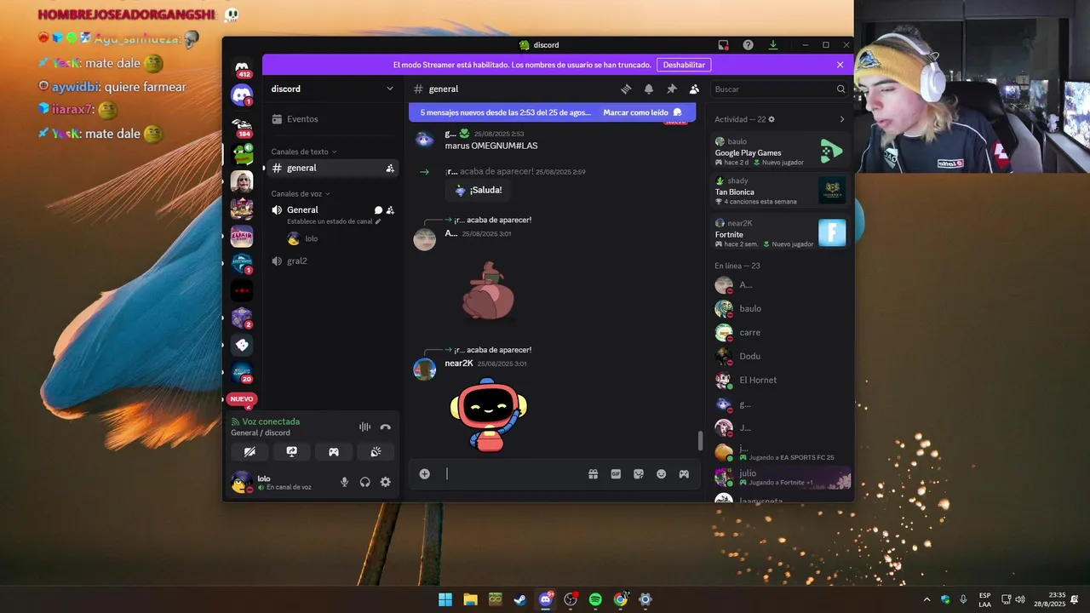Start an activity with game controller button
1090x613 pixels.
pyautogui.click(x=334, y=452)
